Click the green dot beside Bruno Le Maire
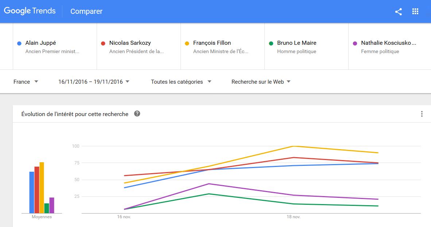The width and height of the screenshot is (431, 227). [271, 43]
